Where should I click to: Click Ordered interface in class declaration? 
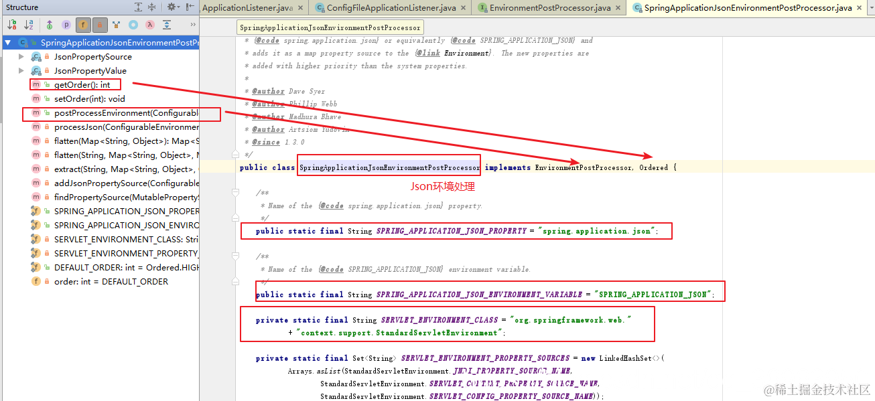coord(653,167)
